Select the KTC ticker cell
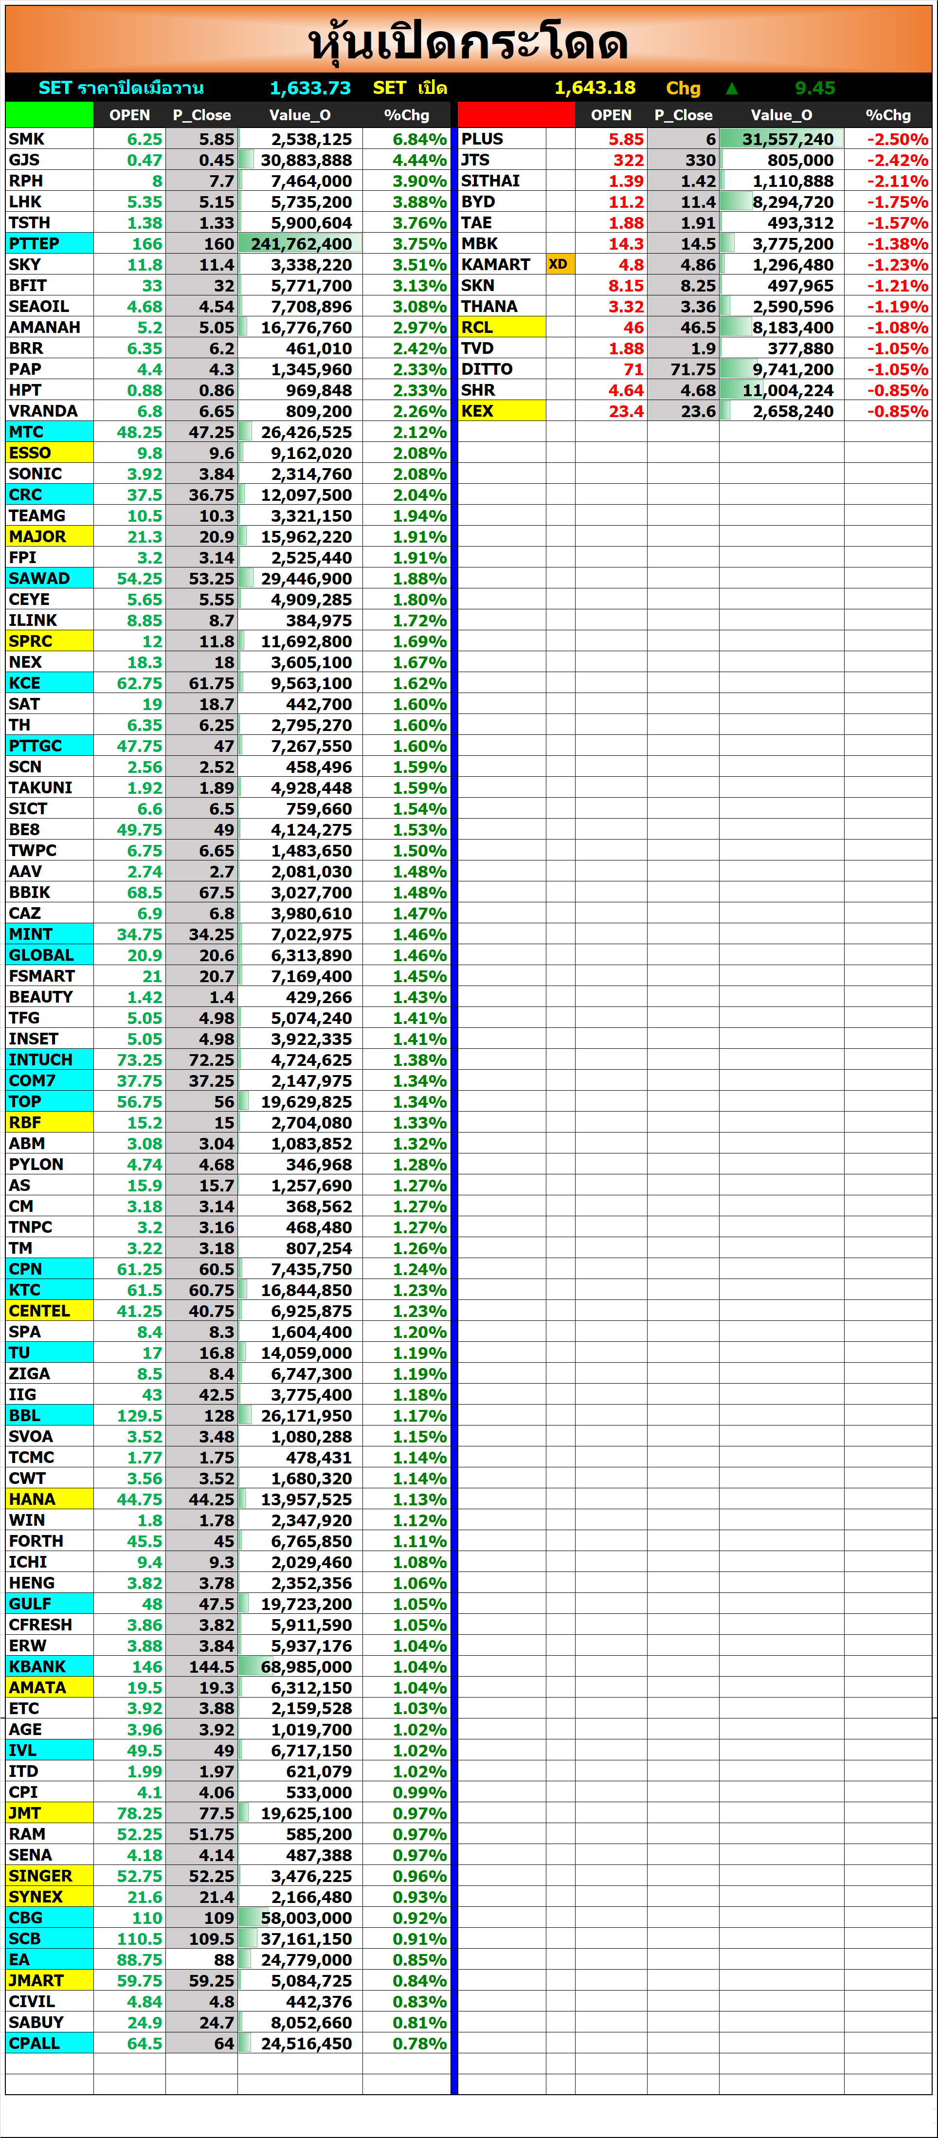The width and height of the screenshot is (938, 2138). point(49,1290)
